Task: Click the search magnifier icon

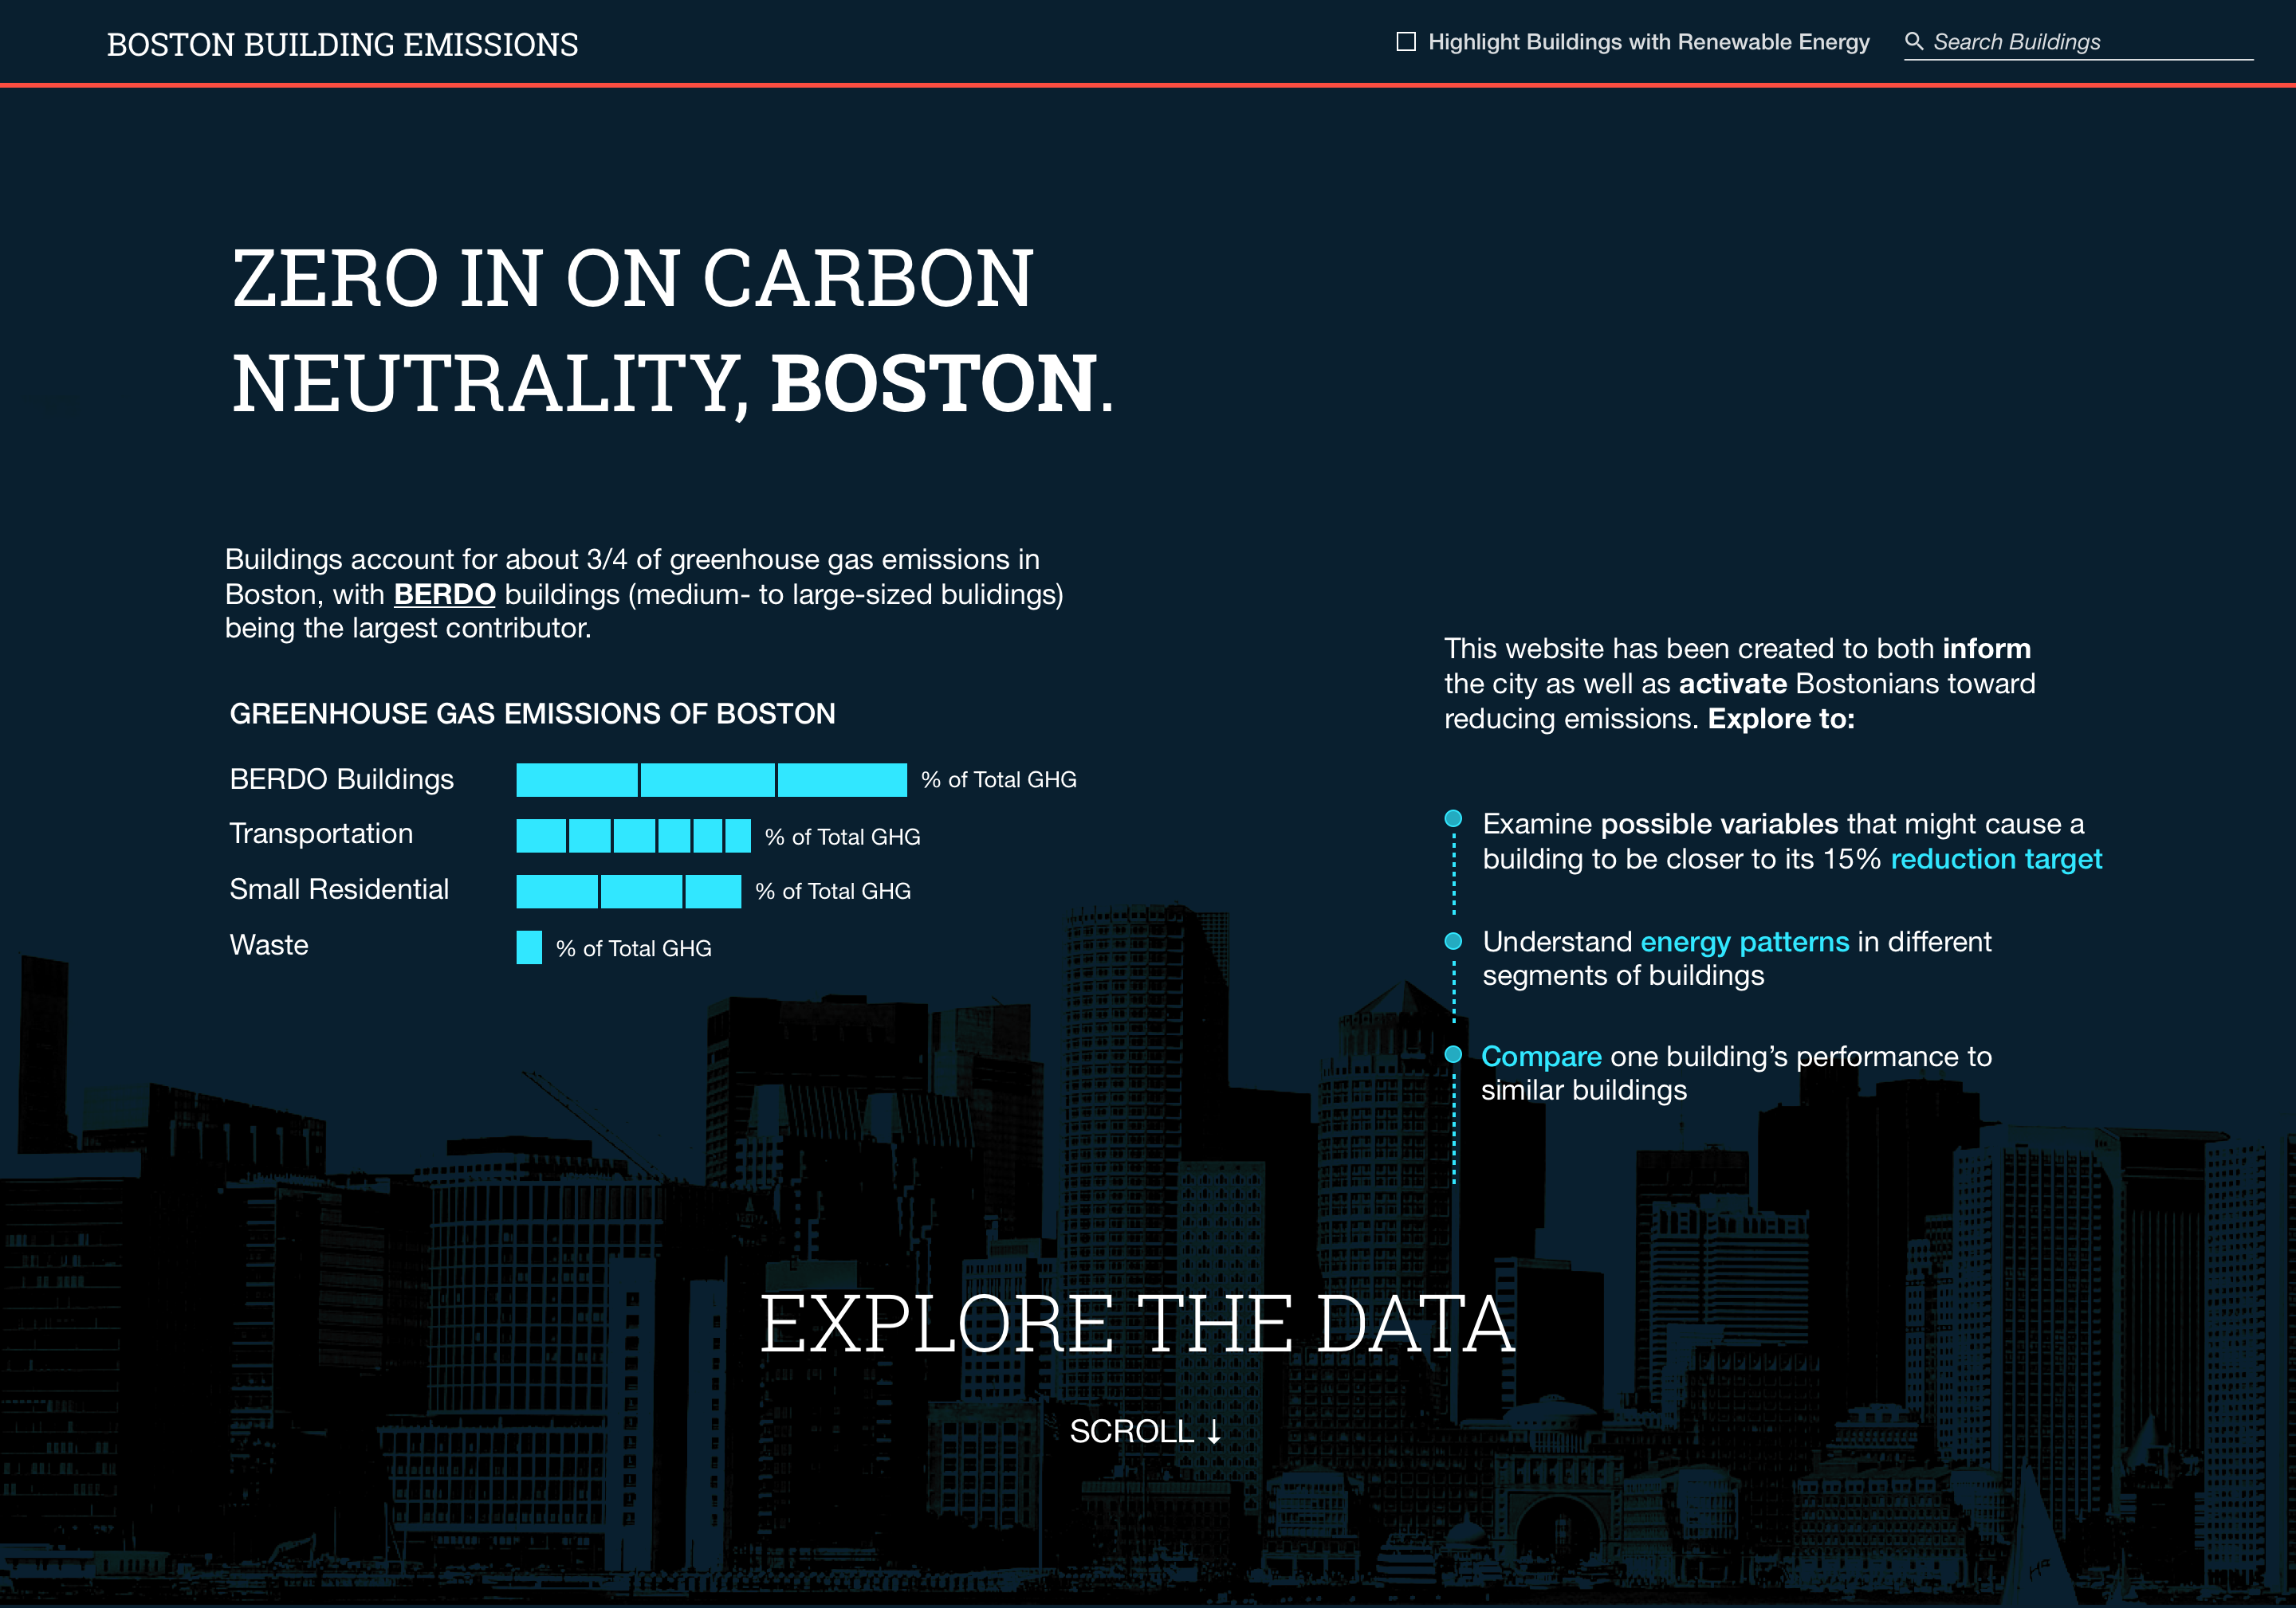Action: [x=1913, y=41]
